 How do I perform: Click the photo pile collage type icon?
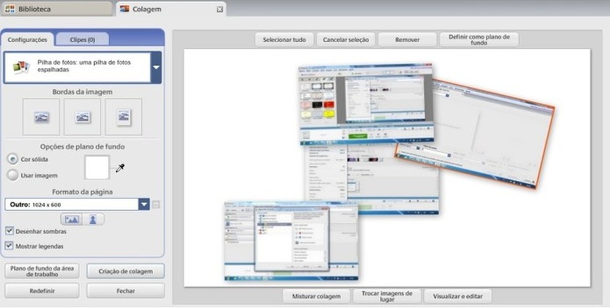(22, 67)
